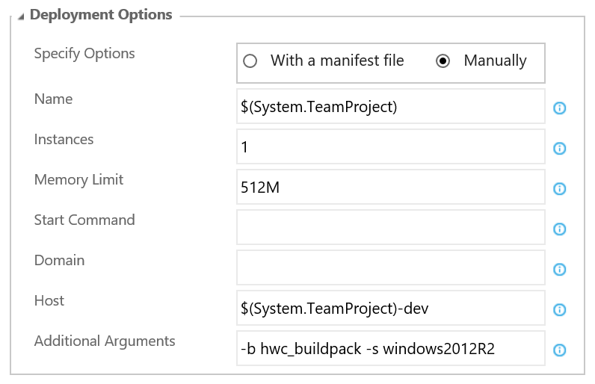
Task: Show info tooltip for Name field
Action: click(560, 108)
